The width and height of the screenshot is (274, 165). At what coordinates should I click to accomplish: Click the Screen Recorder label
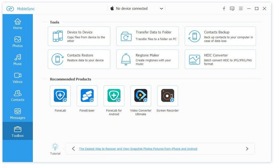pos(168,111)
